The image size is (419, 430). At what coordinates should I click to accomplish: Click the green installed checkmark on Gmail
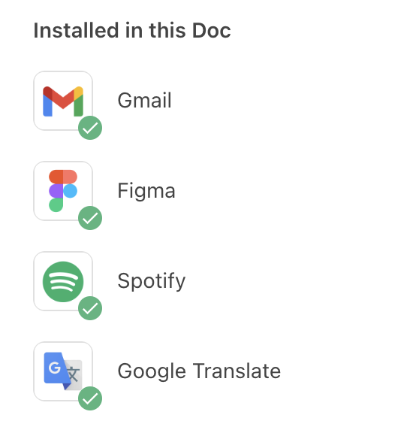coord(90,128)
